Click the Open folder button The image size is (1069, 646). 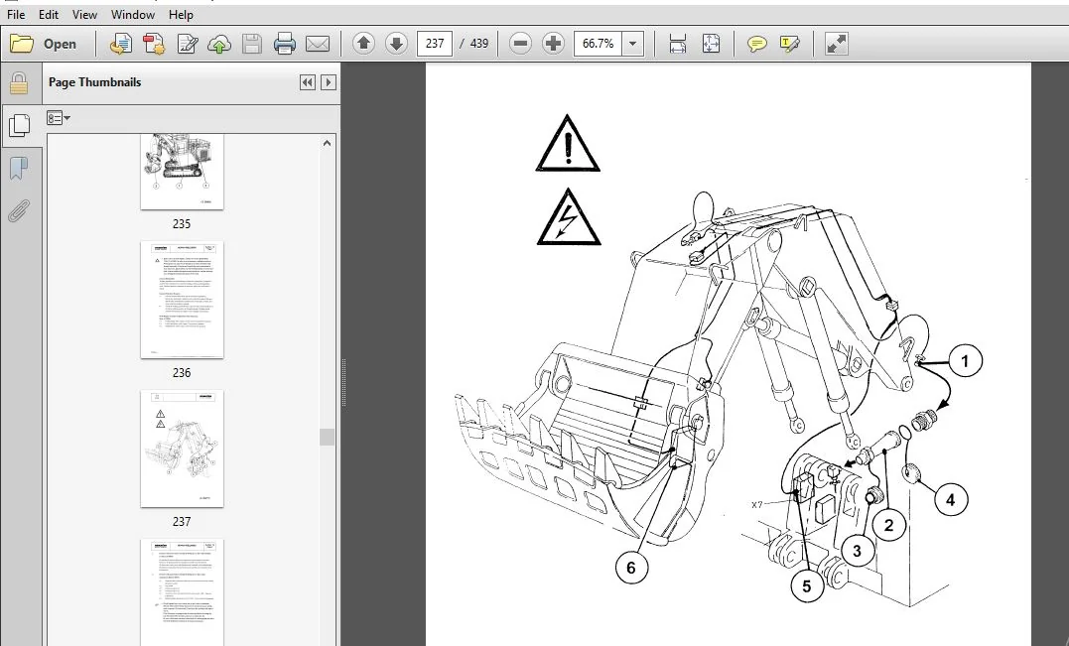pos(43,44)
